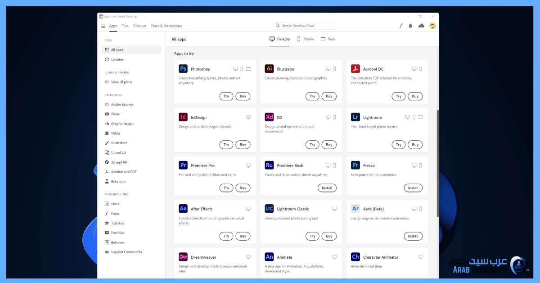The width and height of the screenshot is (540, 283).
Task: Open the hamburger menu icon
Action: pos(103,26)
